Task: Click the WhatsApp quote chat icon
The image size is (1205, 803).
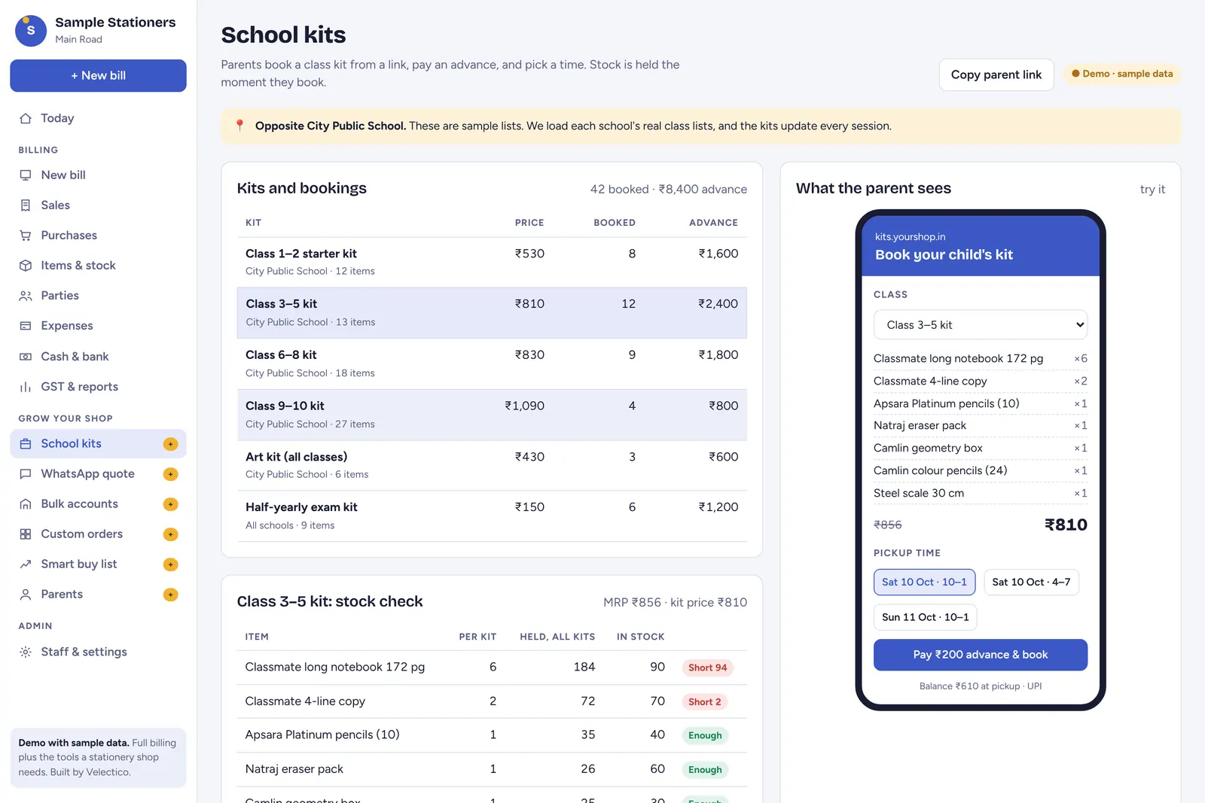Action: [26, 474]
